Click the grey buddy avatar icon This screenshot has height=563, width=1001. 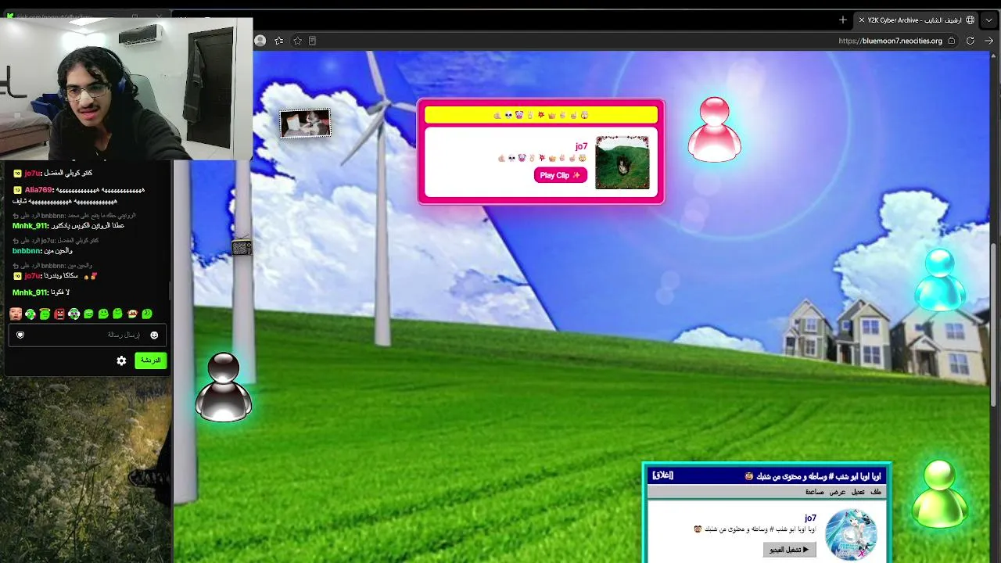(224, 387)
